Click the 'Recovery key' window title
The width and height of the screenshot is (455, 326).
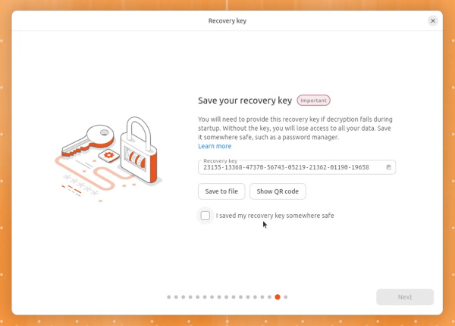click(x=227, y=20)
